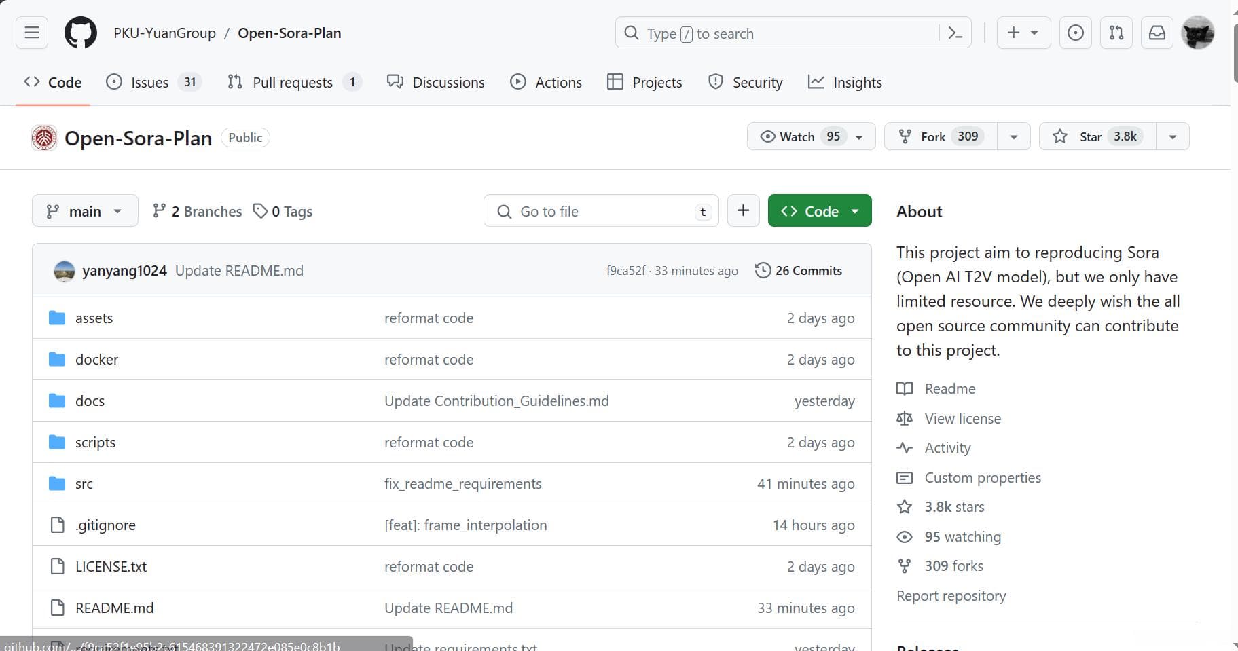Open the Security tab

pos(746,82)
